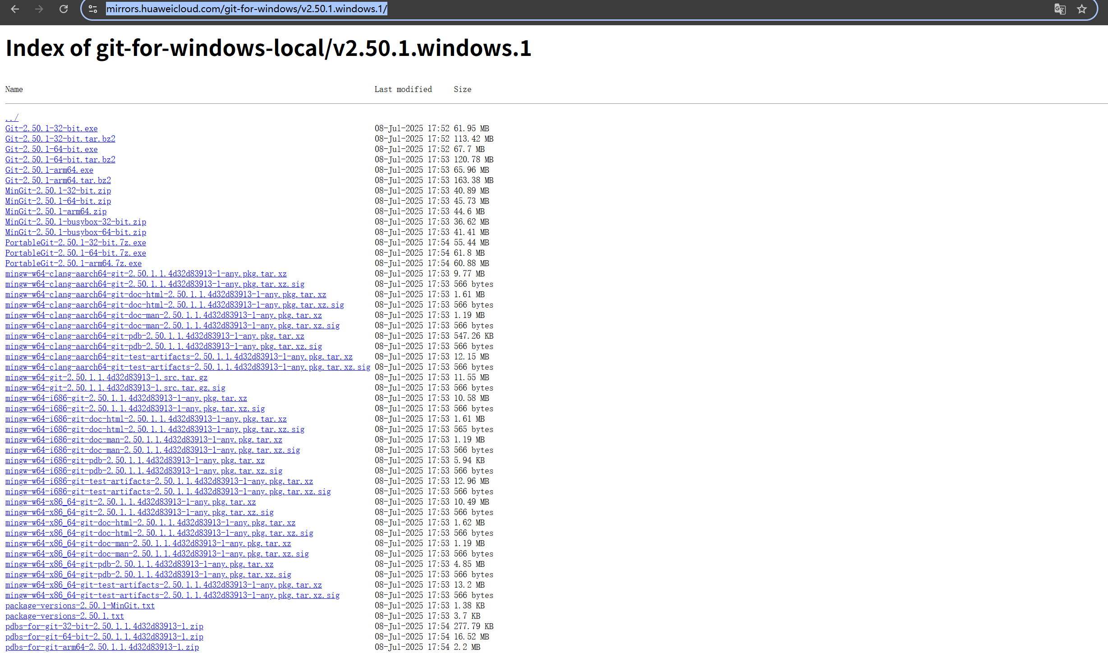This screenshot has height=653, width=1108.
Task: Click the address bar URL field
Action: 541,9
